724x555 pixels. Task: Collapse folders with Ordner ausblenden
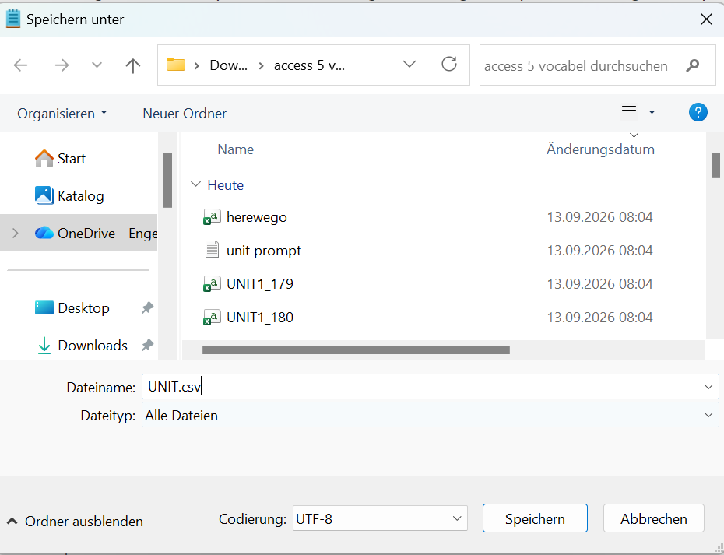pos(75,521)
